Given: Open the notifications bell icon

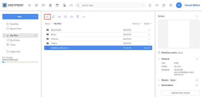Looking at the screenshot, I should [x=150, y=5].
